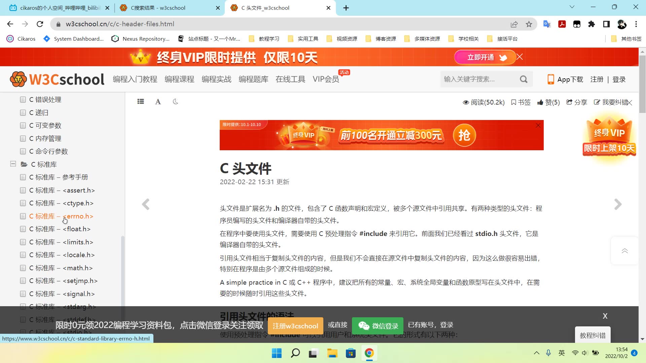The image size is (646, 363).
Task: Click 注册 link
Action: tap(597, 79)
